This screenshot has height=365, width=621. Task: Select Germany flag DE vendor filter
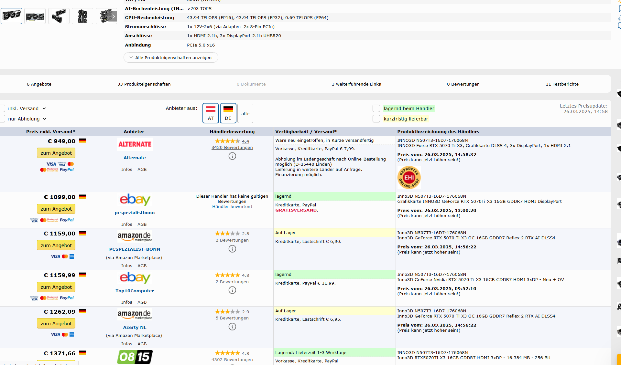tap(228, 113)
